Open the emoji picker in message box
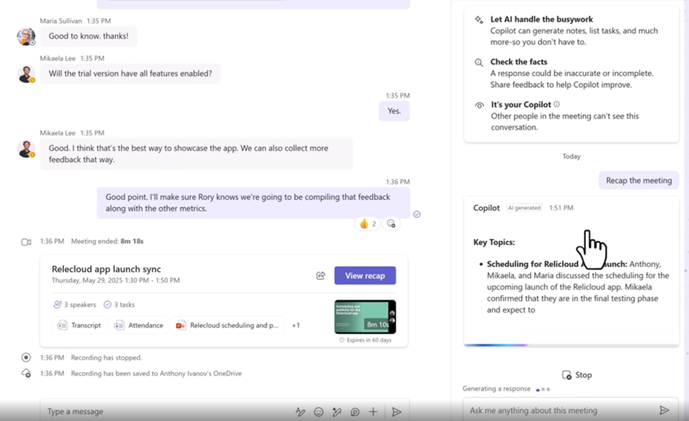This screenshot has width=689, height=421. click(x=319, y=411)
